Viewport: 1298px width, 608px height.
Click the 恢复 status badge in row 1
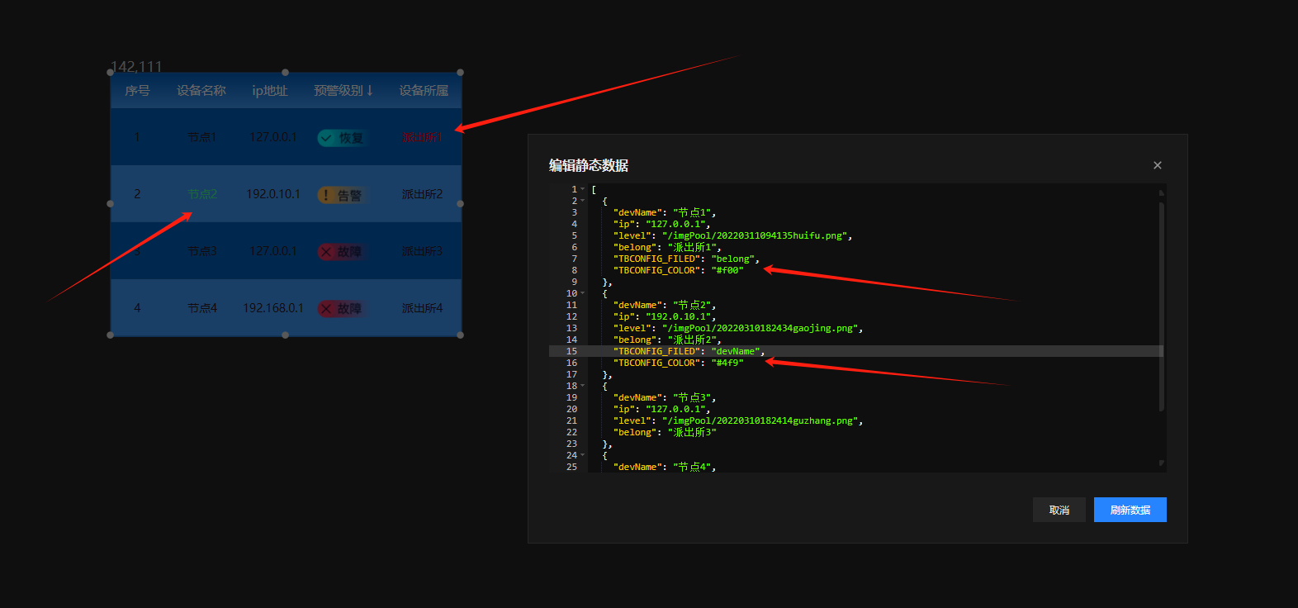click(341, 138)
